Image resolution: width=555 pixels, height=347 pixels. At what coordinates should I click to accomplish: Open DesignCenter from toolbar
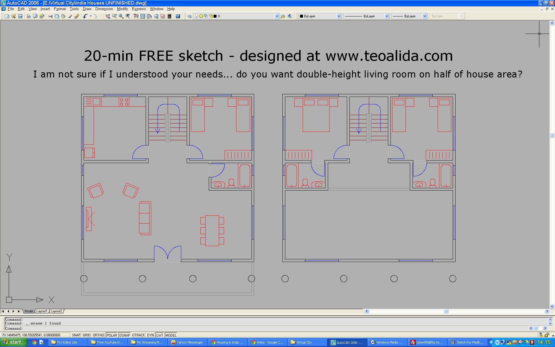tap(143, 16)
